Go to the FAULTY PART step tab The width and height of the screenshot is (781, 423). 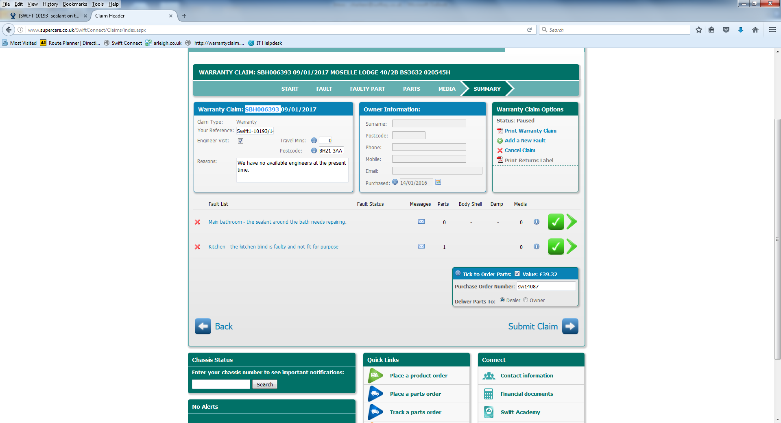tap(367, 89)
